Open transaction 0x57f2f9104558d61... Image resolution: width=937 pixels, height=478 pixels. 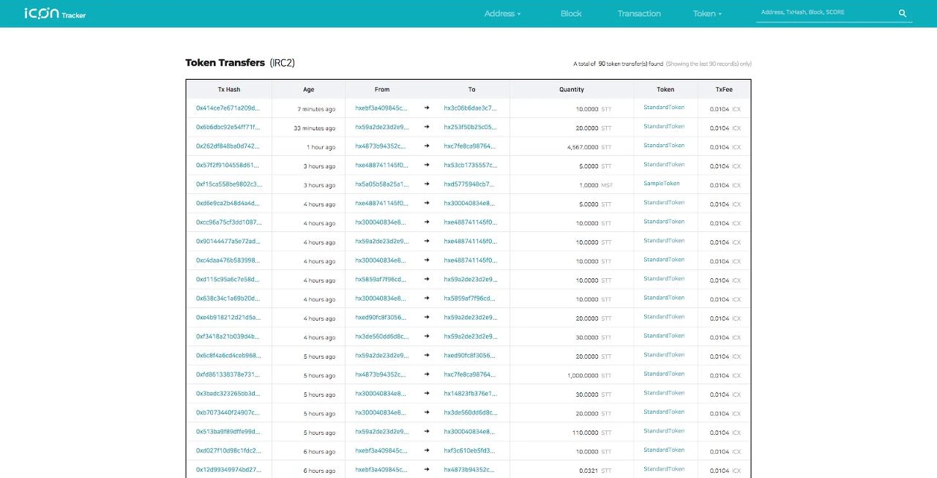pyautogui.click(x=228, y=165)
